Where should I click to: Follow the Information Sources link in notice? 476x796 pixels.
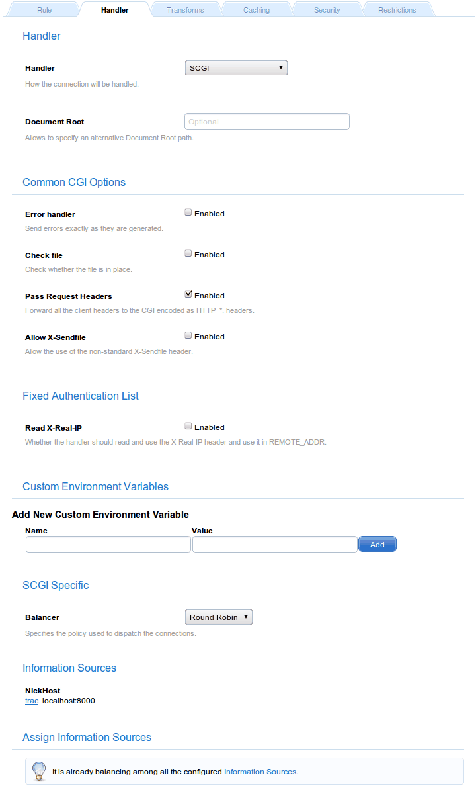[x=260, y=772]
